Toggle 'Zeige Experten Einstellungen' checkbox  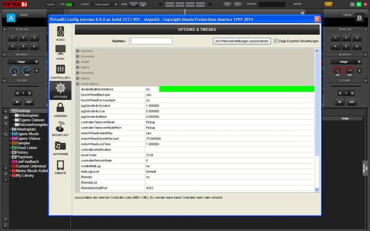coord(276,41)
